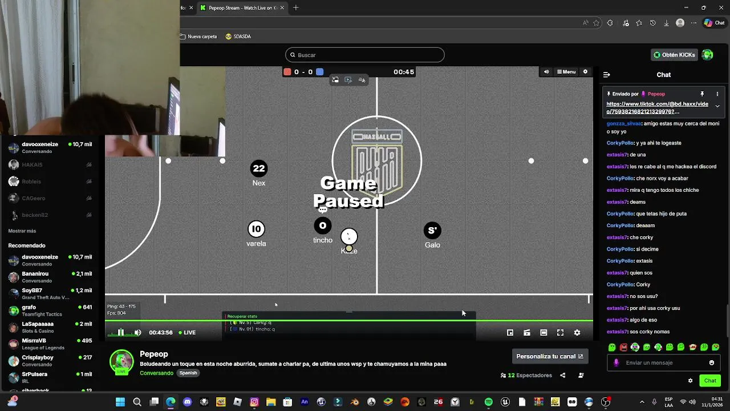Open the Kick user avatar menu
The width and height of the screenshot is (730, 411).
(x=708, y=55)
